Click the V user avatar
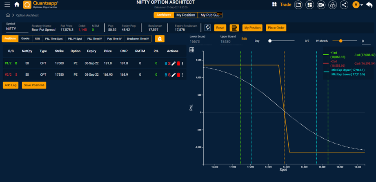 356,5
